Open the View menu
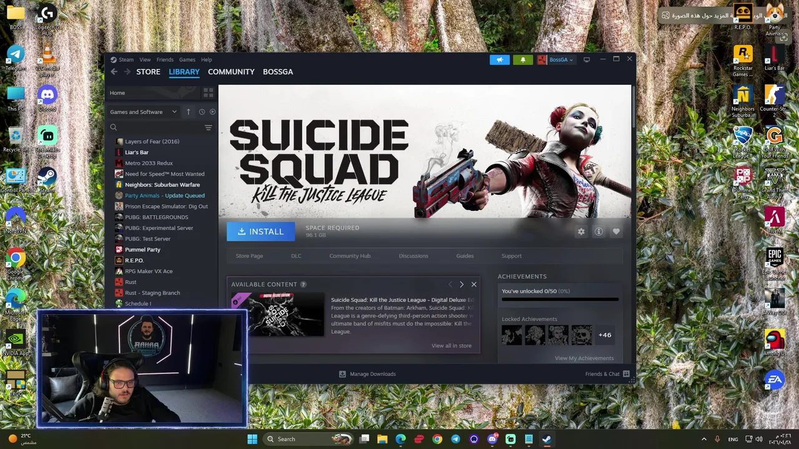The image size is (799, 449). (x=145, y=60)
